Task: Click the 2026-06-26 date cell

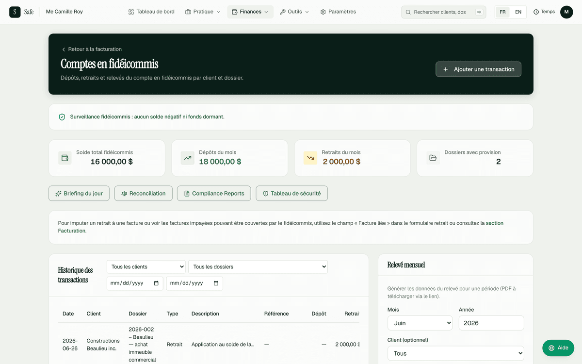Action: (70, 345)
